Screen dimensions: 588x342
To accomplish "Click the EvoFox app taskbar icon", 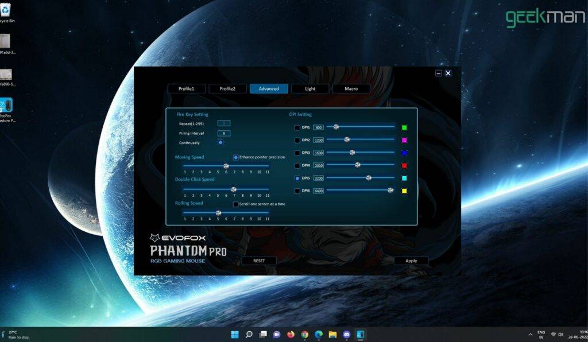I will click(x=361, y=335).
